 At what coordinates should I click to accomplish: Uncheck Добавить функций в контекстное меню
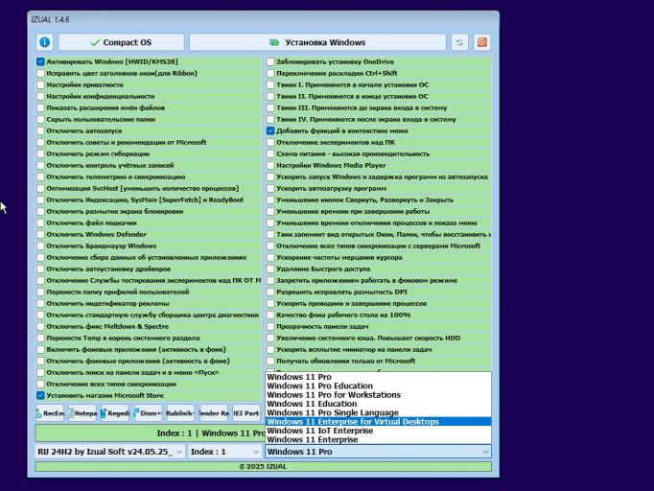(x=270, y=131)
